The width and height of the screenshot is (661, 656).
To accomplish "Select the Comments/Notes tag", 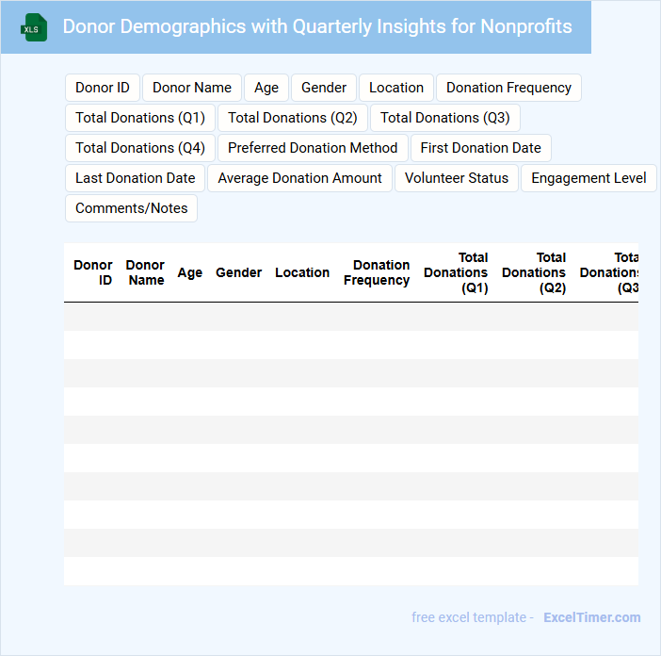I will 132,208.
